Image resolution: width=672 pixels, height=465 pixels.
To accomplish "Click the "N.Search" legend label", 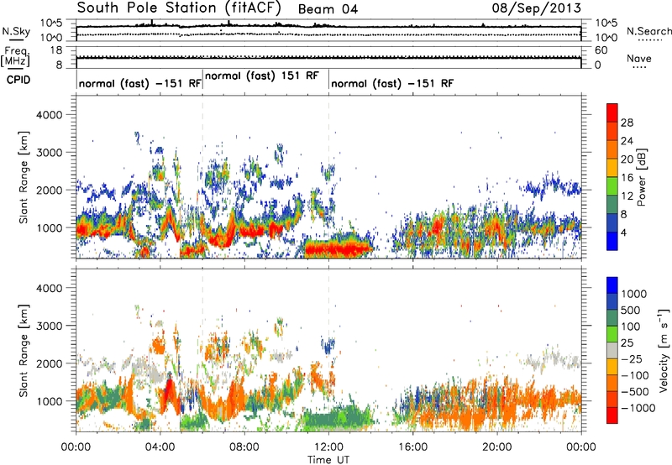I will coord(648,31).
